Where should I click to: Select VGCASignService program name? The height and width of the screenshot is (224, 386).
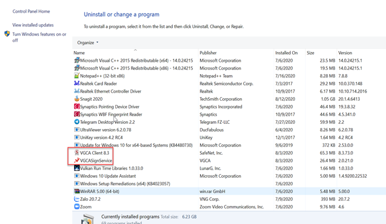point(96,160)
